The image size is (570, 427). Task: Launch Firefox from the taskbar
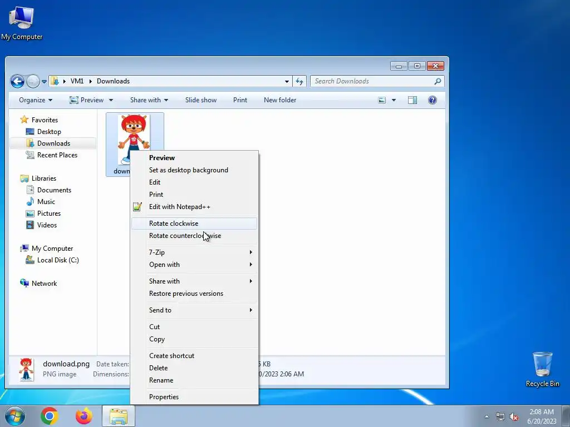point(83,416)
